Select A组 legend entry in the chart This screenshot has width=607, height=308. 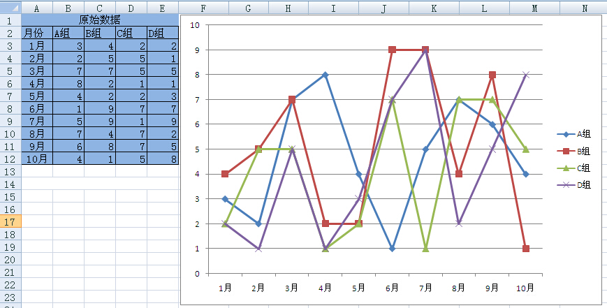coord(573,134)
